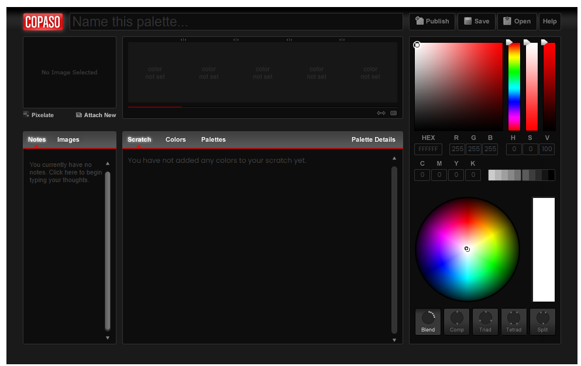The height and width of the screenshot is (366, 581).
Task: Open Palette Details tab
Action: [373, 139]
